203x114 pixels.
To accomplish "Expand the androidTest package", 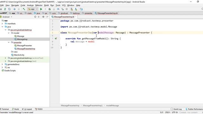I will (x=5, y=58).
